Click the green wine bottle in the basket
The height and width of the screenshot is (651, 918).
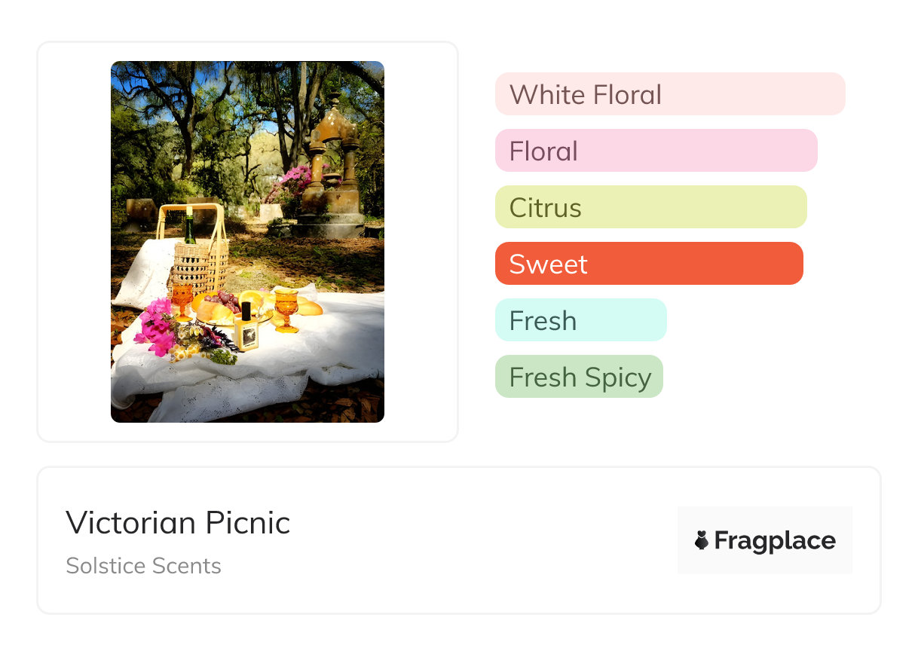[x=189, y=229]
